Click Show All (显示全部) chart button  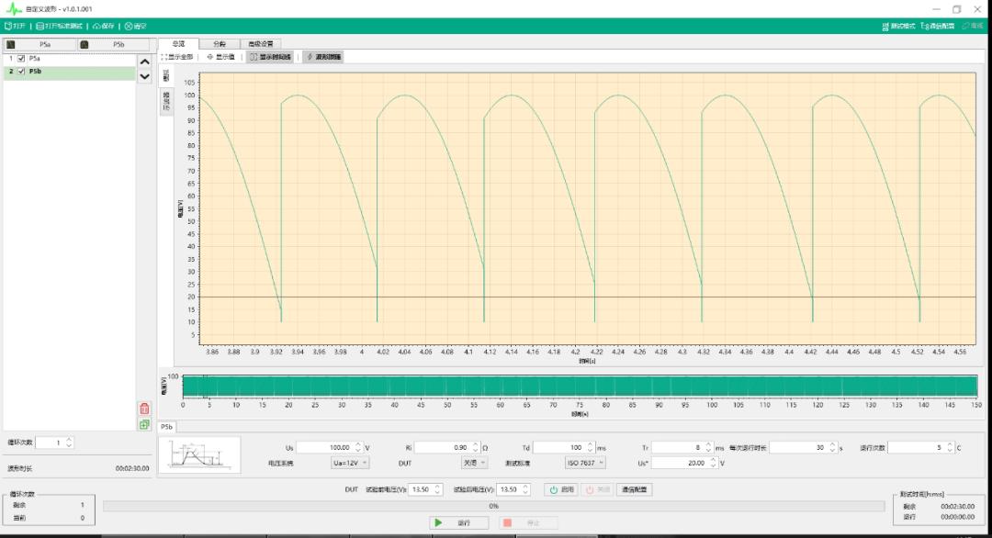[177, 57]
